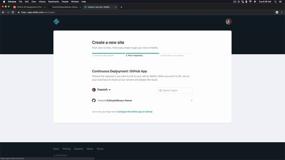Open the Pricing footer link
The height and width of the screenshot is (160, 285).
66,149
